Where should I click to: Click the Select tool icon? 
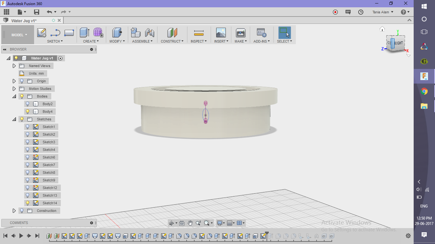(x=284, y=33)
